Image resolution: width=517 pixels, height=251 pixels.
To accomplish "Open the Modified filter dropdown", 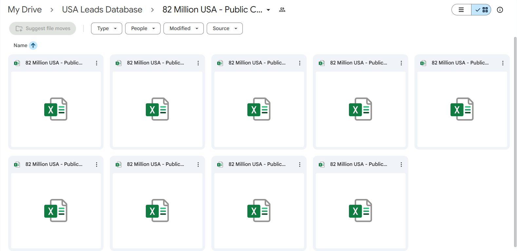I will 183,28.
